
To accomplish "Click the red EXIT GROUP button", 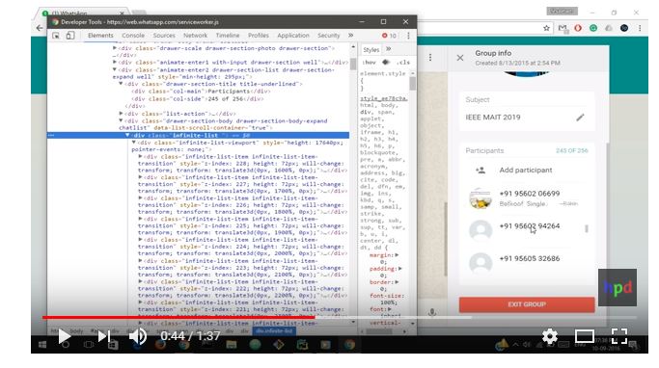I will pos(527,304).
